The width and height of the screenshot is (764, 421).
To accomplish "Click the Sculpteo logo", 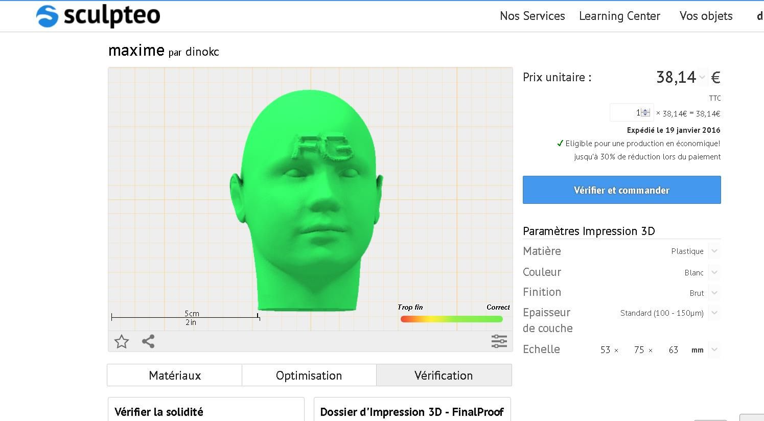I will (x=99, y=16).
